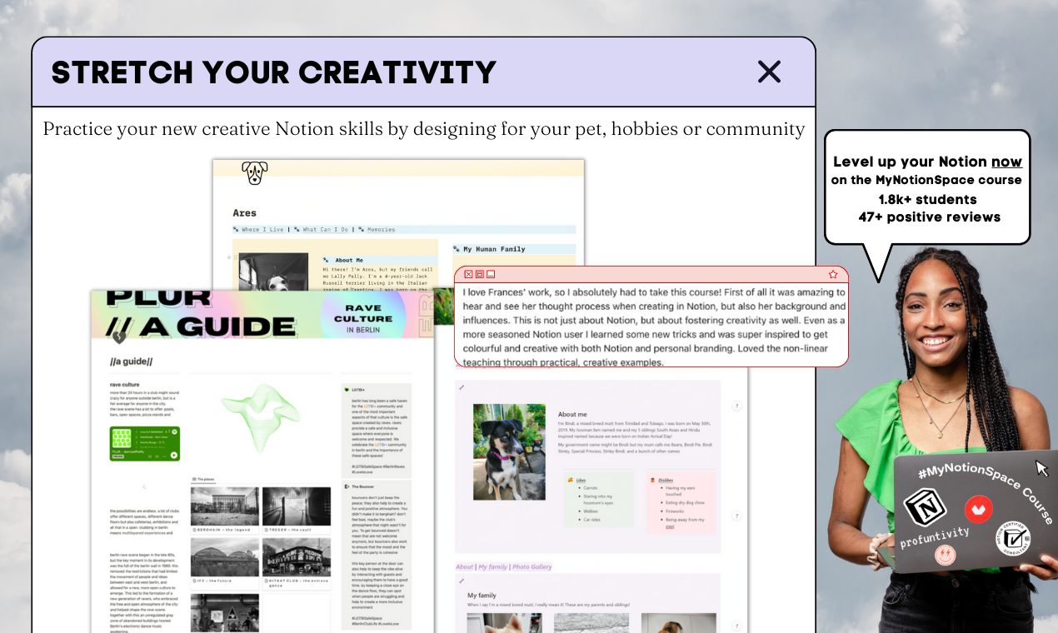The height and width of the screenshot is (633, 1058).
Task: Click the pencil icon above My family heading
Action: coord(462,581)
